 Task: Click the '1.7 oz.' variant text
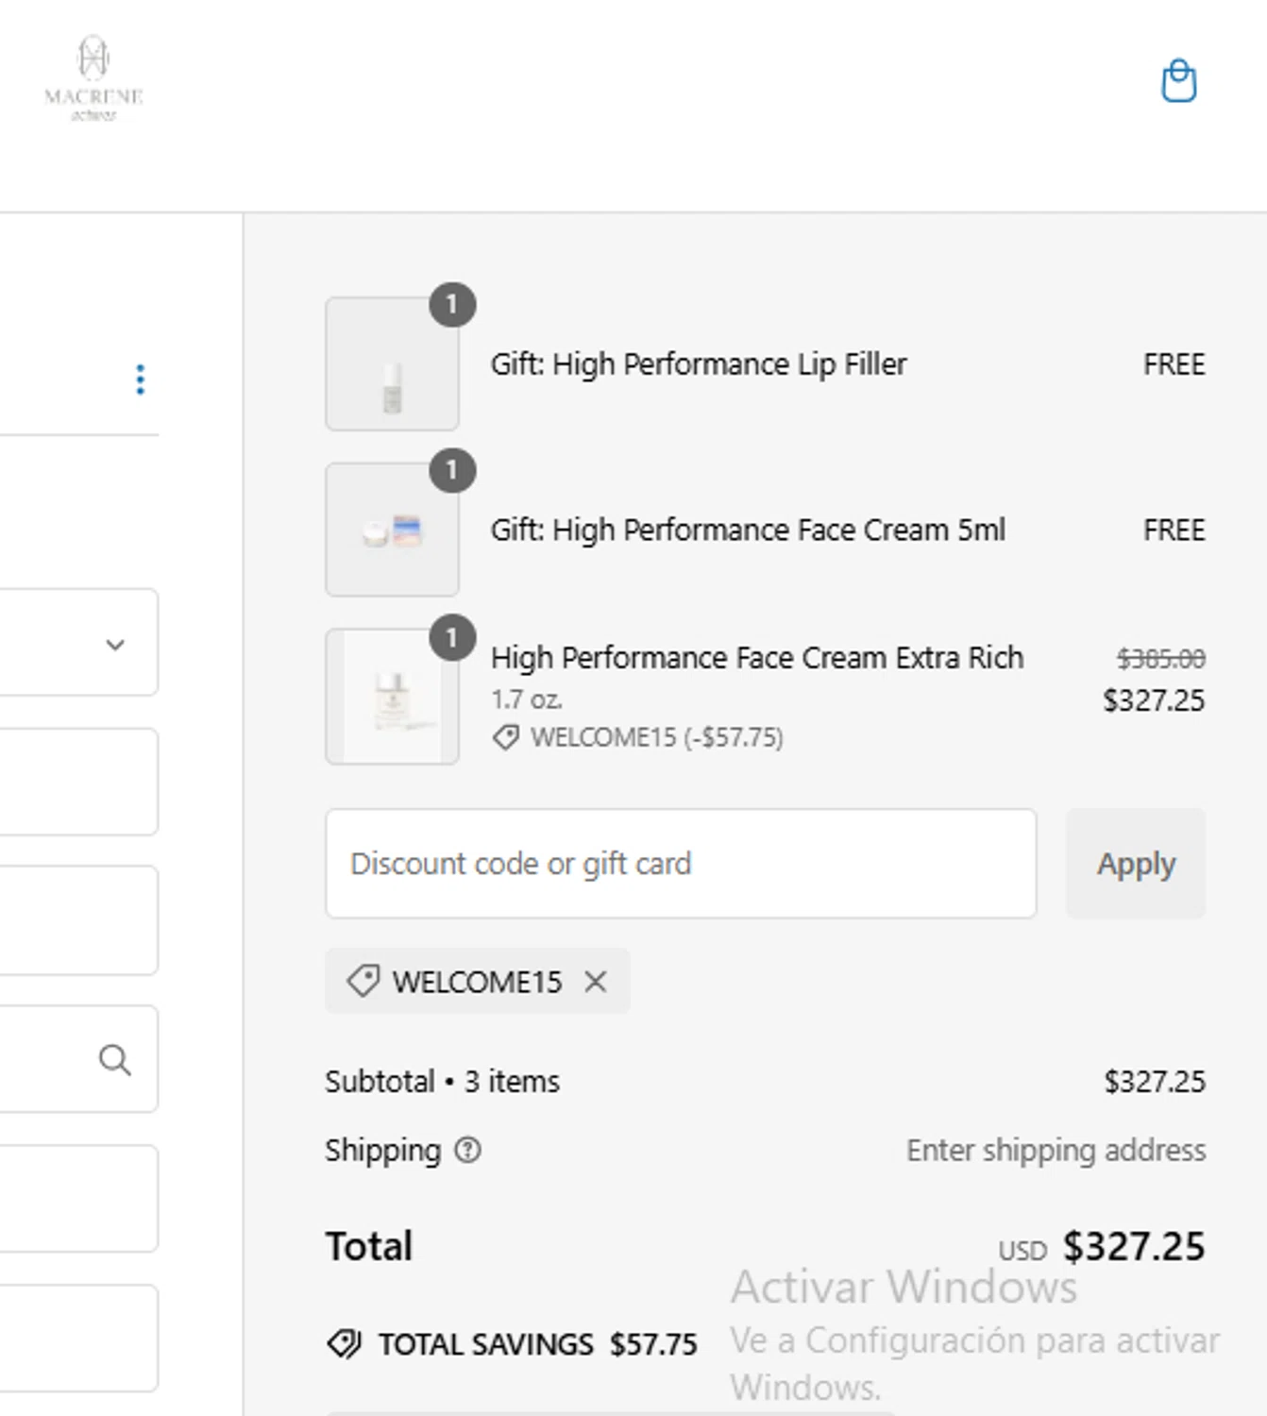point(527,700)
